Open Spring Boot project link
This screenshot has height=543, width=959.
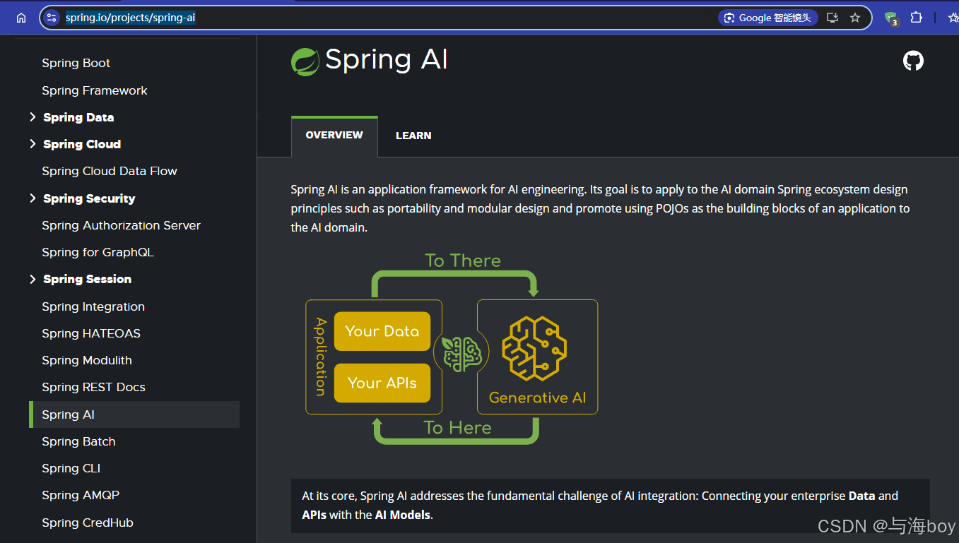coord(76,63)
